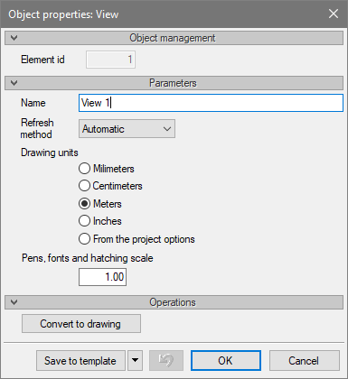Collapse the Operations section chevron
Image resolution: width=348 pixels, height=379 pixels.
14,302
